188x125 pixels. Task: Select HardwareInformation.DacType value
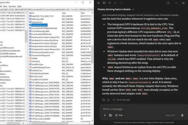tap(44, 46)
